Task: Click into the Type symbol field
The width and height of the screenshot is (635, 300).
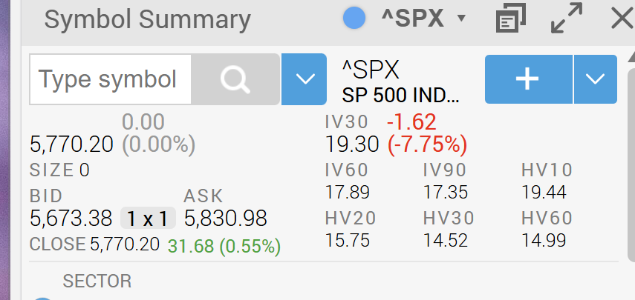Action: pos(110,79)
